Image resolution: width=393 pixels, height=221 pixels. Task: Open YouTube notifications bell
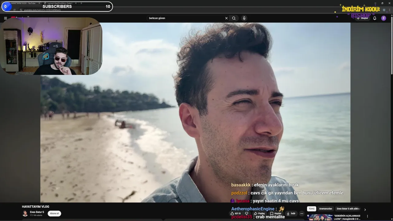coord(375,18)
